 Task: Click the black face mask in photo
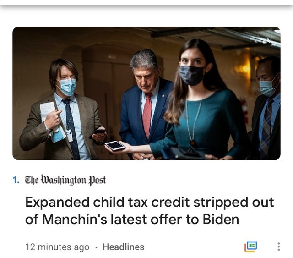(191, 75)
